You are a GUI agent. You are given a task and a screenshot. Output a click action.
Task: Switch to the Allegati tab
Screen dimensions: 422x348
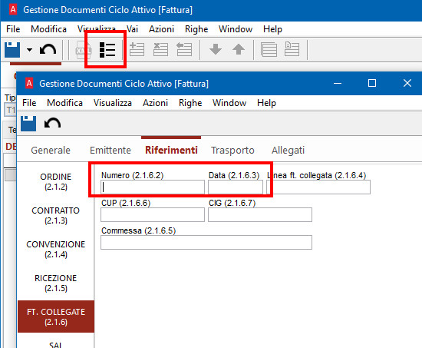click(288, 150)
